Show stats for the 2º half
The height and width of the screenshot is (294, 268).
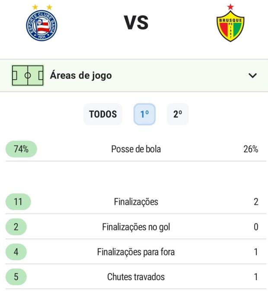click(178, 114)
